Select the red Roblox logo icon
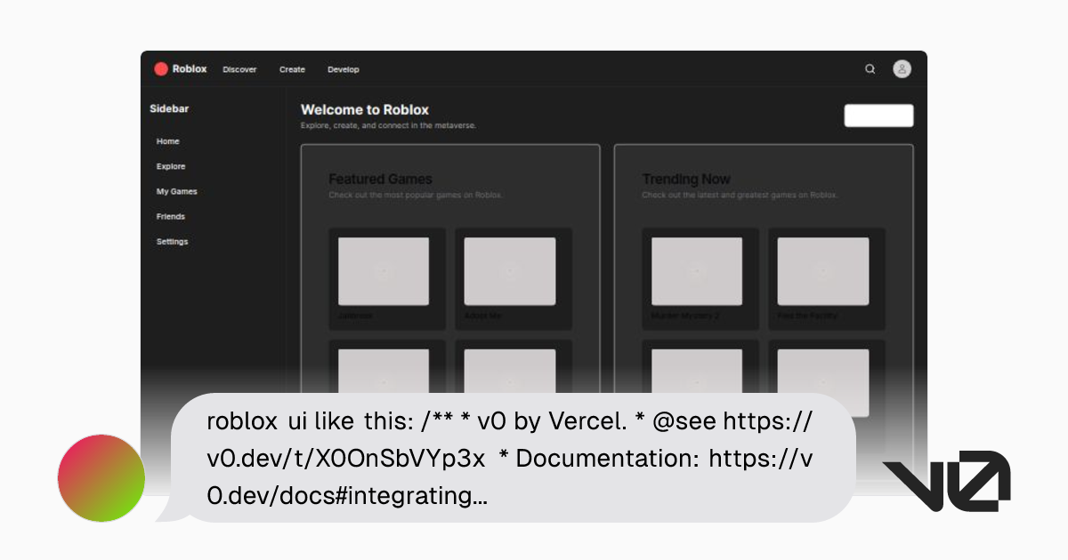This screenshot has width=1068, height=560. click(x=161, y=68)
